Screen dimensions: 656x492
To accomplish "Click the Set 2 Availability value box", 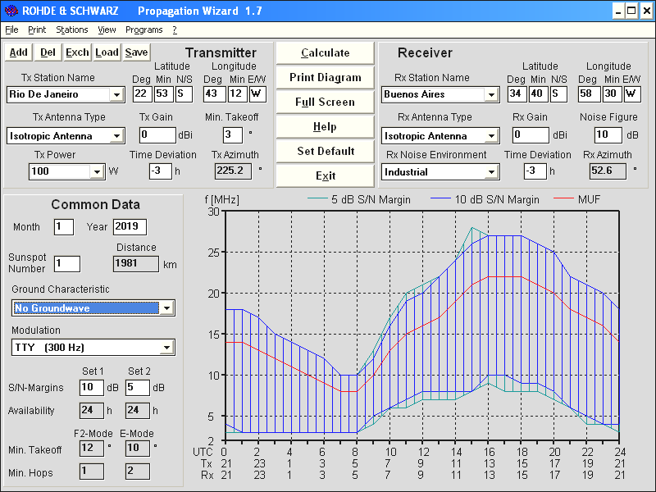I will coord(138,411).
